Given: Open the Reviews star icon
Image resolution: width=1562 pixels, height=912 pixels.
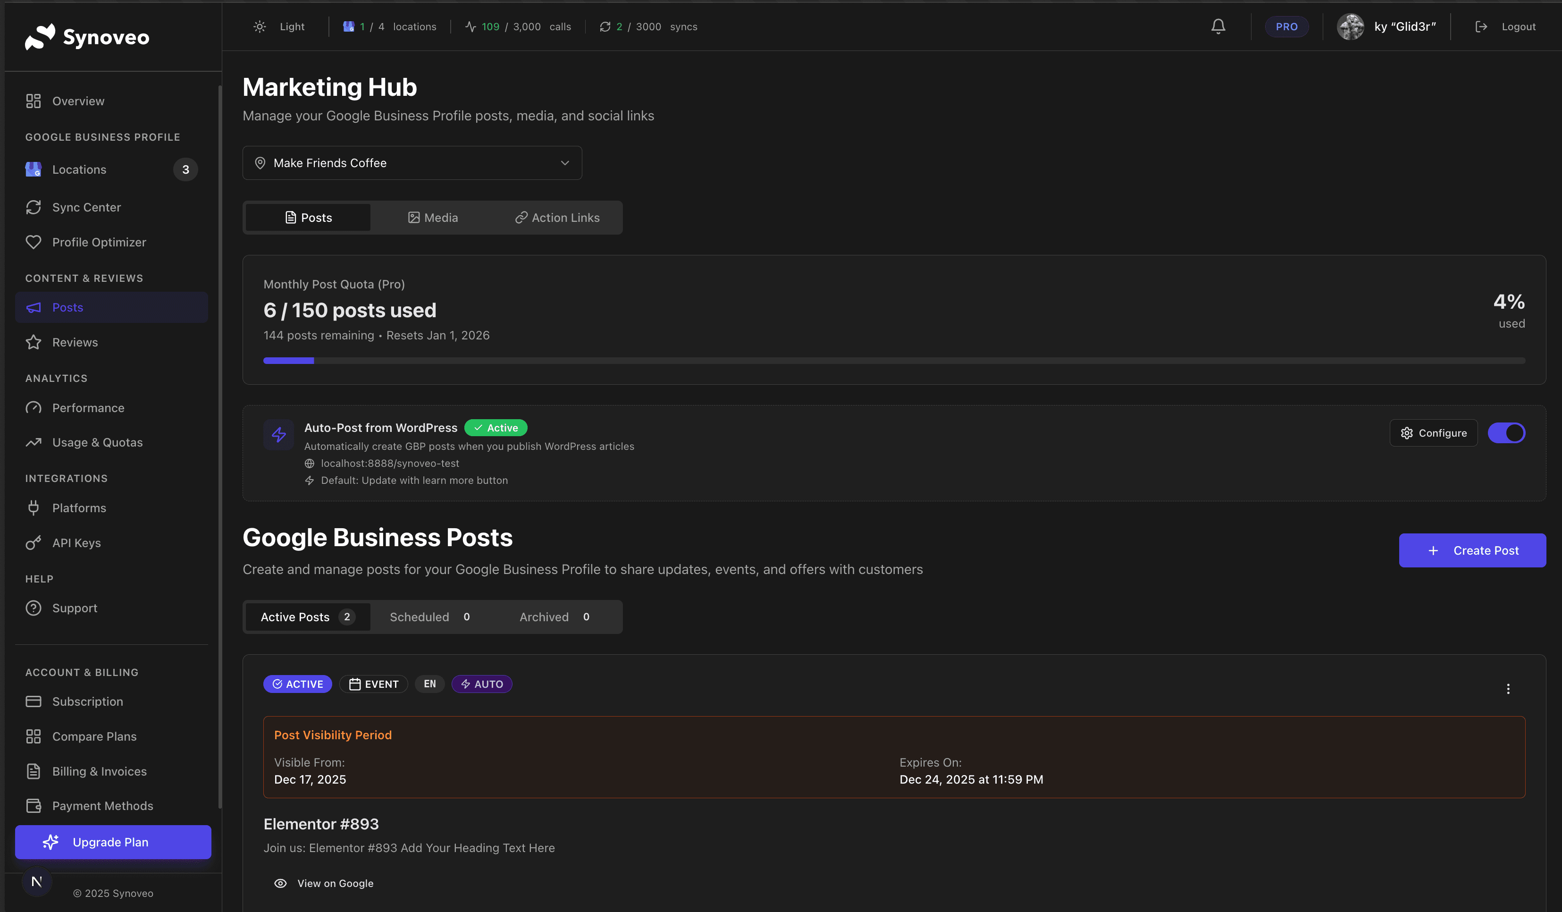Looking at the screenshot, I should [34, 342].
